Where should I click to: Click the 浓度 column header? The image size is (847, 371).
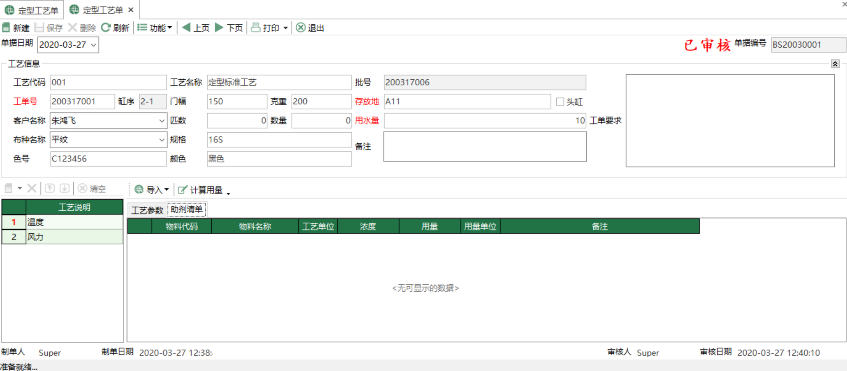point(368,226)
